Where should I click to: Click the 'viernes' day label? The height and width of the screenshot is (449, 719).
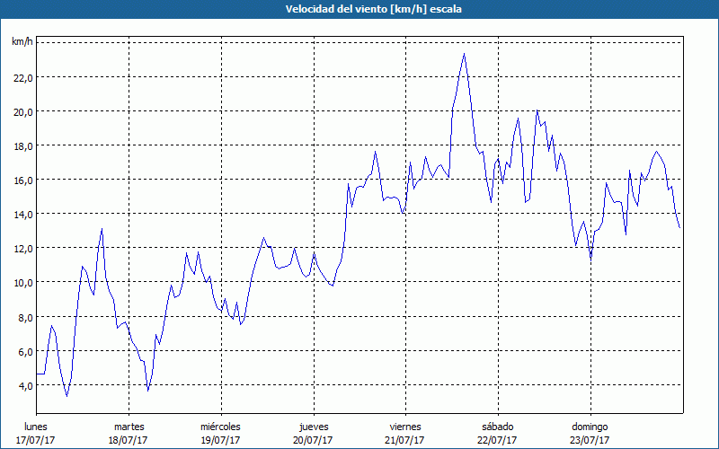tap(404, 426)
